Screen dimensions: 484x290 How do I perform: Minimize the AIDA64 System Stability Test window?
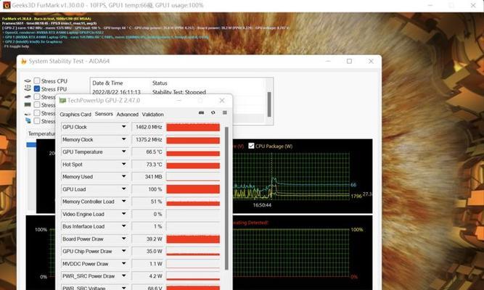(328, 61)
